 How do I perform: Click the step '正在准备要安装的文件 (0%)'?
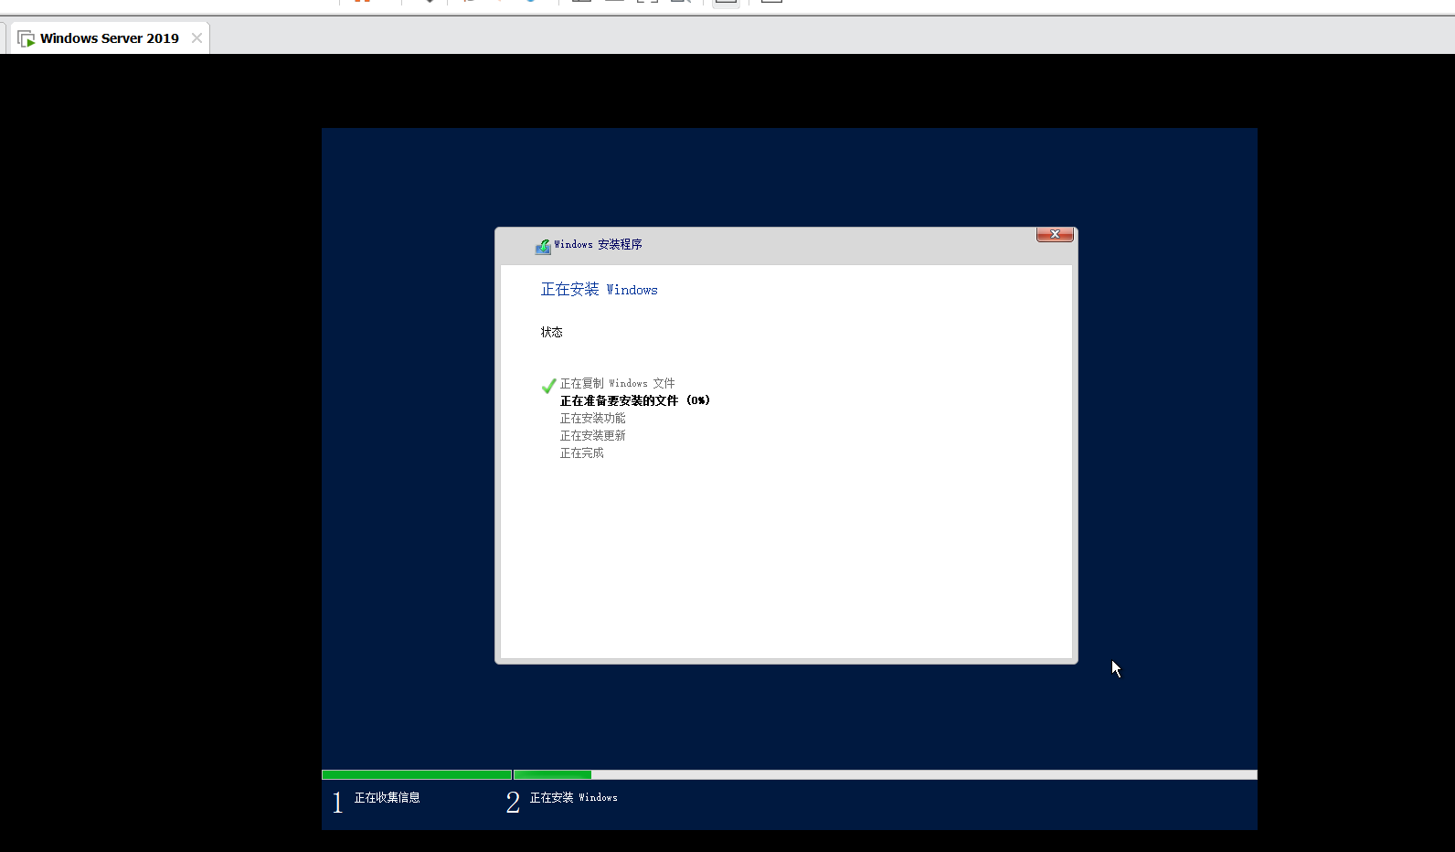[635, 401]
